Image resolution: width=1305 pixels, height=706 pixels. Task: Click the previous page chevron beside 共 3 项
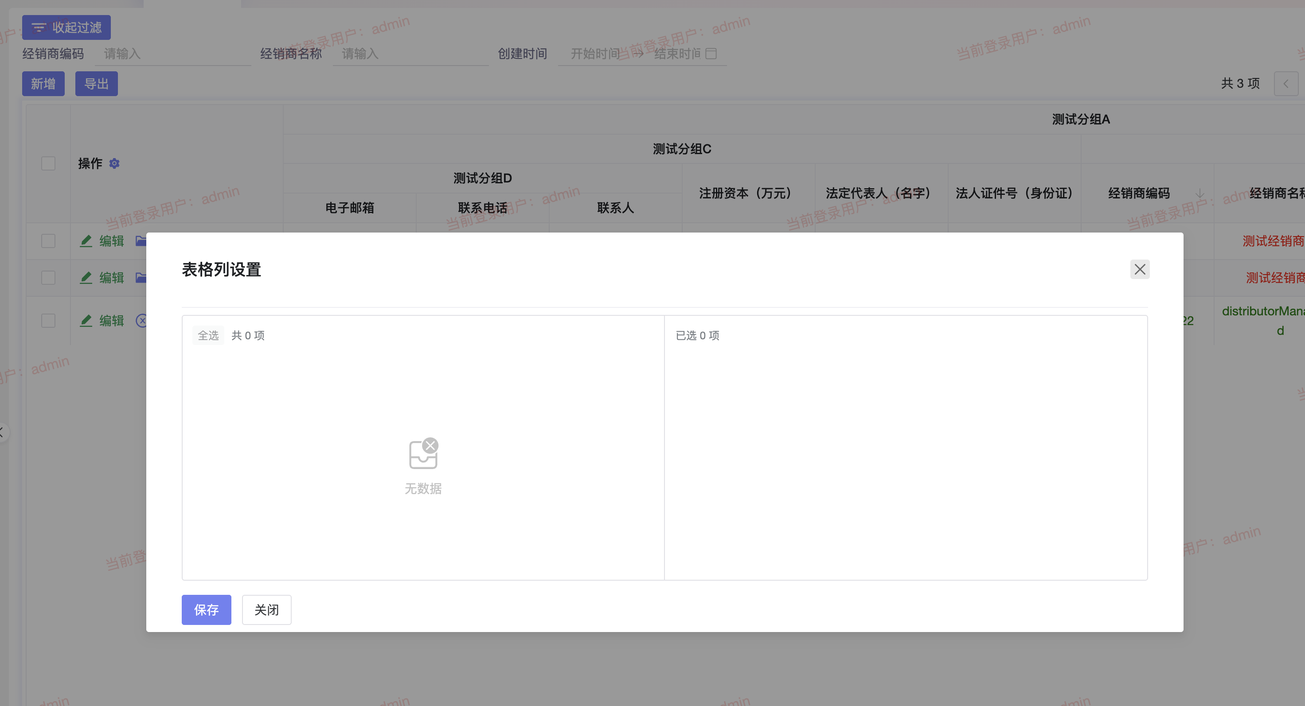(x=1286, y=84)
